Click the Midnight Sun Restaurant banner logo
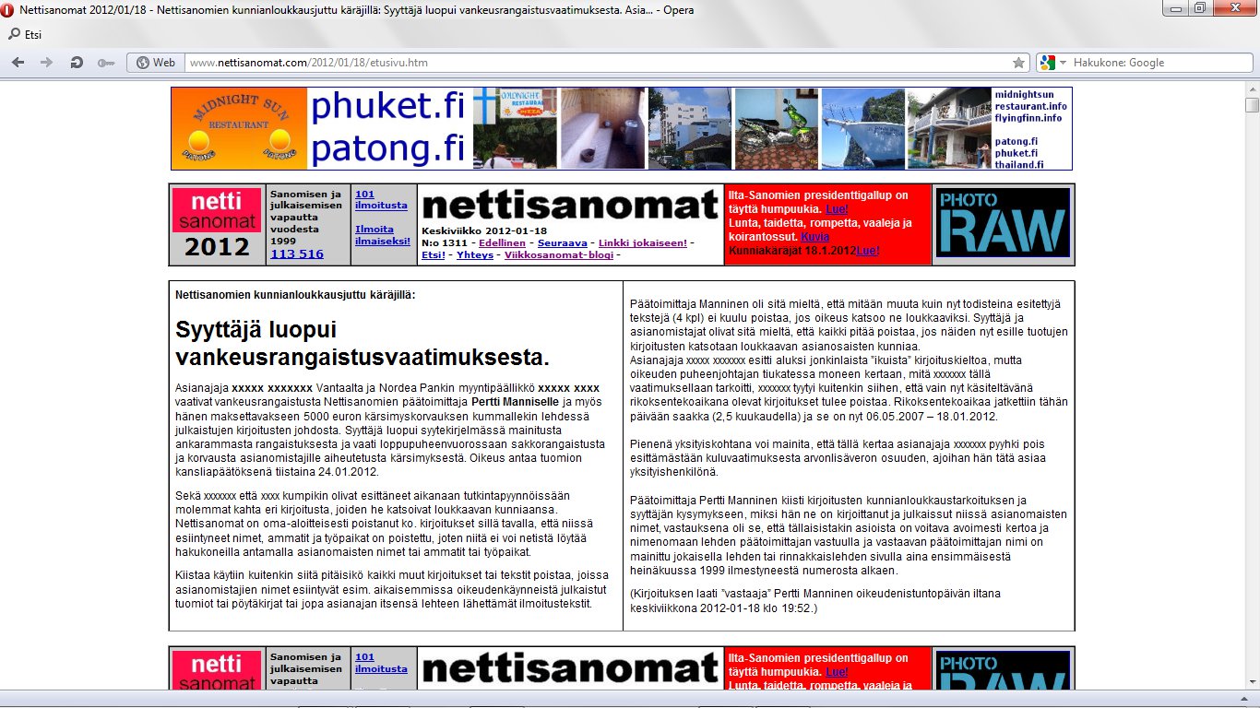The height and width of the screenshot is (708, 1260). pos(239,128)
